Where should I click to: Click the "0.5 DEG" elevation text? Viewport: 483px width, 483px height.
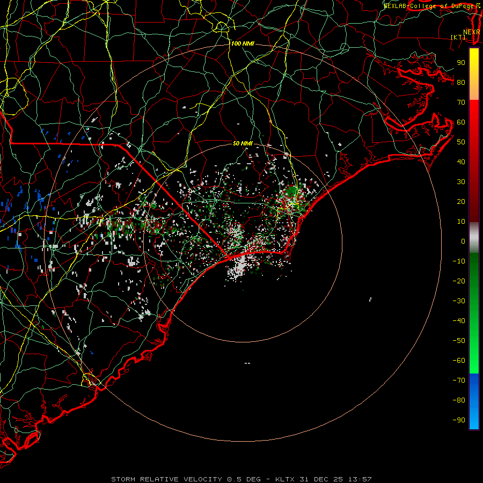[x=244, y=479]
